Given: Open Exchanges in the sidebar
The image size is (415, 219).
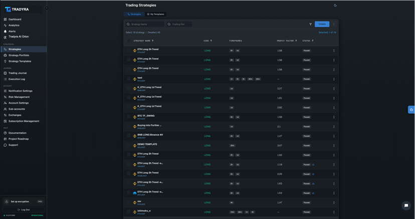Looking at the screenshot, I should [15, 115].
